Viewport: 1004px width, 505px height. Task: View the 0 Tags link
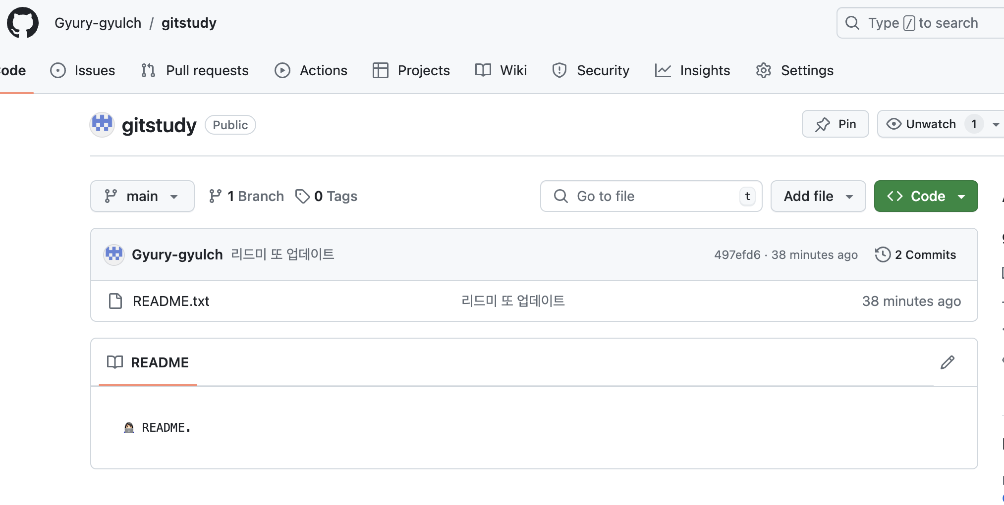click(x=326, y=196)
